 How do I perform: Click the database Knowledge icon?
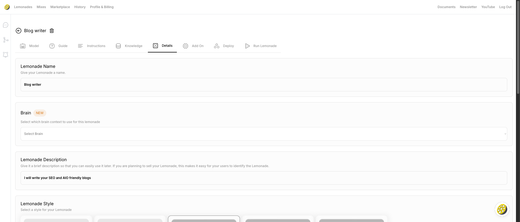[118, 46]
